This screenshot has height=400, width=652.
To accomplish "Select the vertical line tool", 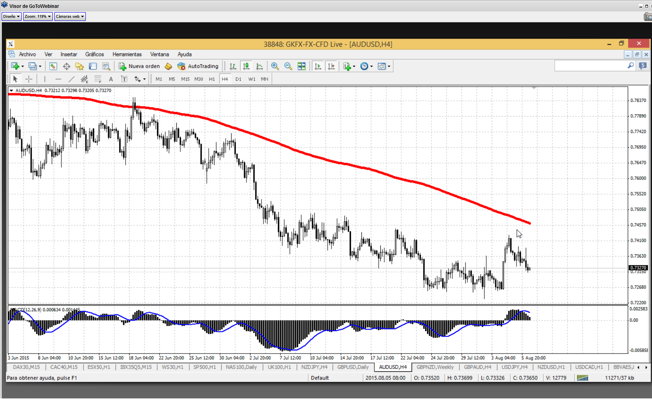I will (45, 79).
